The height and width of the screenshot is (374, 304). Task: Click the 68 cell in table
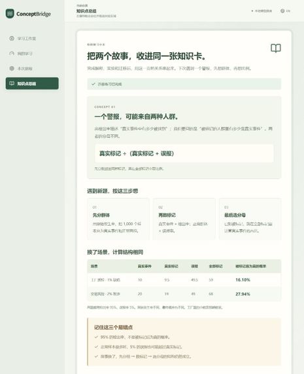tap(211, 294)
